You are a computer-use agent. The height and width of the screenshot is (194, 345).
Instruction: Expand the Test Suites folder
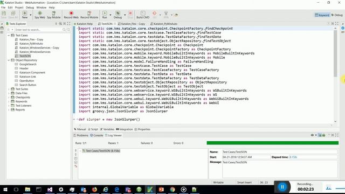(9, 89)
